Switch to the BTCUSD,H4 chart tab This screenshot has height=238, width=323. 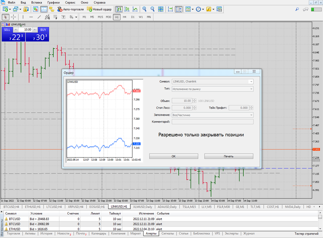(11, 207)
